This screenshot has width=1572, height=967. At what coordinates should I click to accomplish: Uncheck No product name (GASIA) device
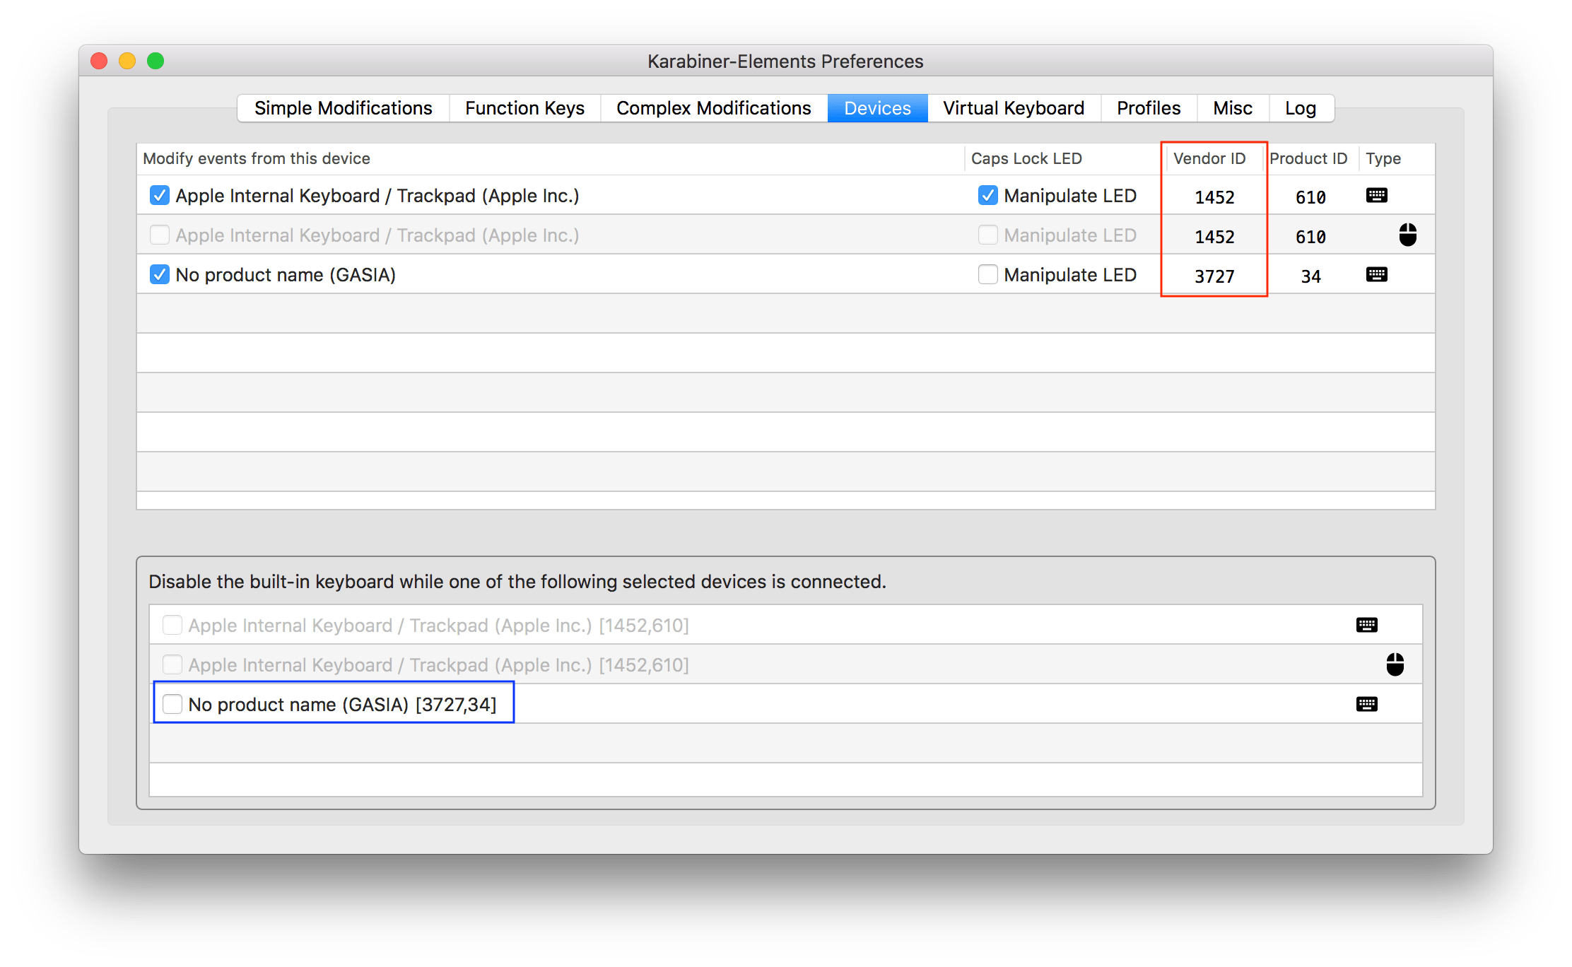pyautogui.click(x=160, y=275)
